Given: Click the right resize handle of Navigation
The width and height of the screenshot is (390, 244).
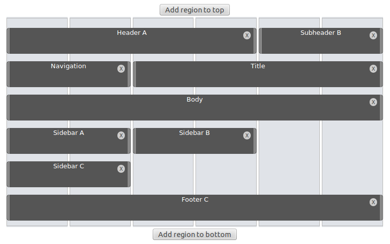Looking at the screenshot, I should coord(129,74).
